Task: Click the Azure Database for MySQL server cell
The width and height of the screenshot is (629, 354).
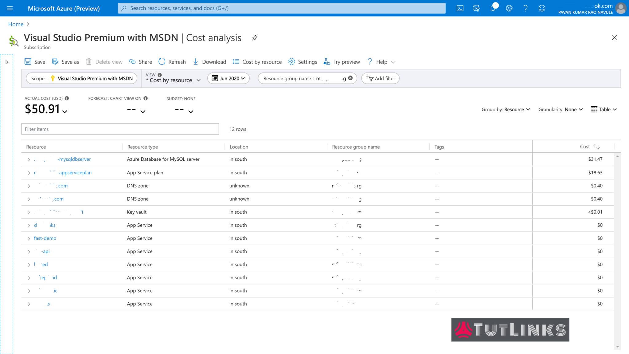Action: click(163, 159)
